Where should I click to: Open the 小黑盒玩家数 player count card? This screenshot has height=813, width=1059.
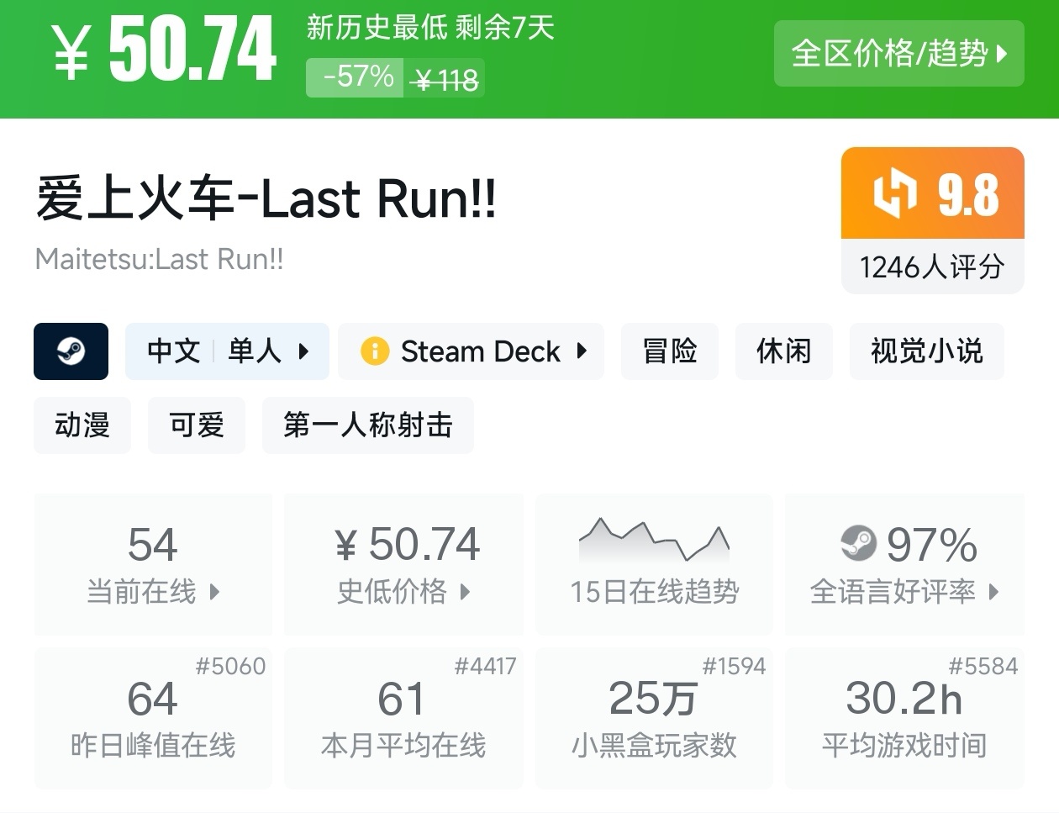654,717
